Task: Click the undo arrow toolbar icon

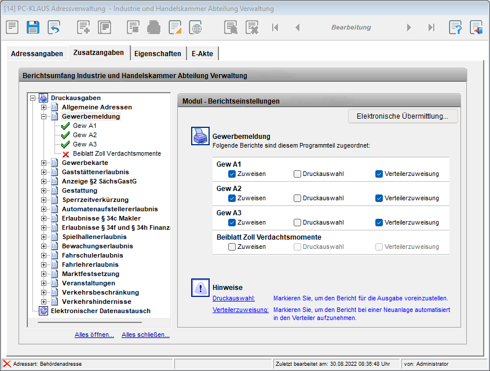Action: click(54, 27)
